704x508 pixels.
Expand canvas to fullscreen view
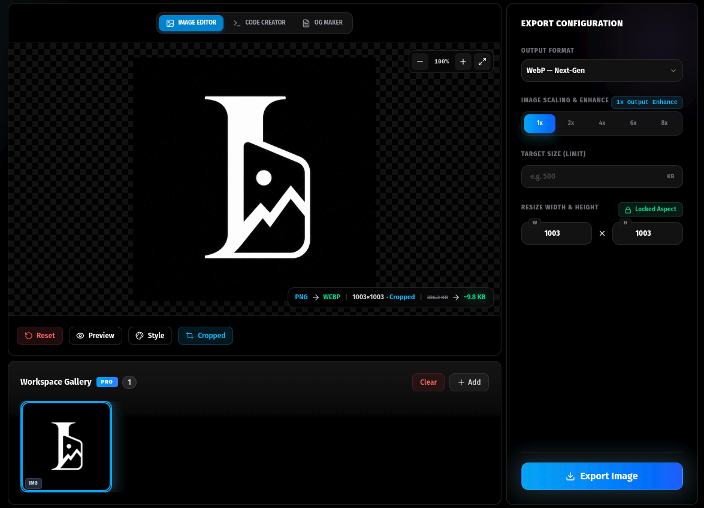482,62
